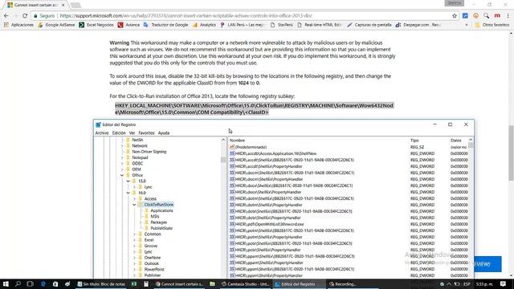Open the Action Center notifications icon

pos(504,284)
